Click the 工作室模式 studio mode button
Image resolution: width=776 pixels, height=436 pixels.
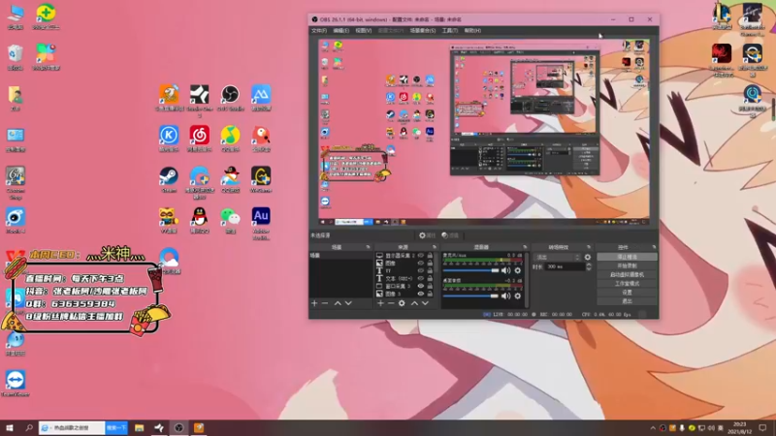pyautogui.click(x=627, y=284)
